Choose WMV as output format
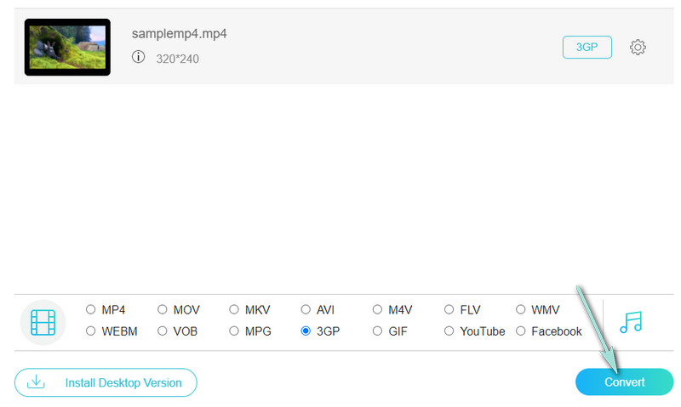Image resolution: width=681 pixels, height=407 pixels. 521,310
